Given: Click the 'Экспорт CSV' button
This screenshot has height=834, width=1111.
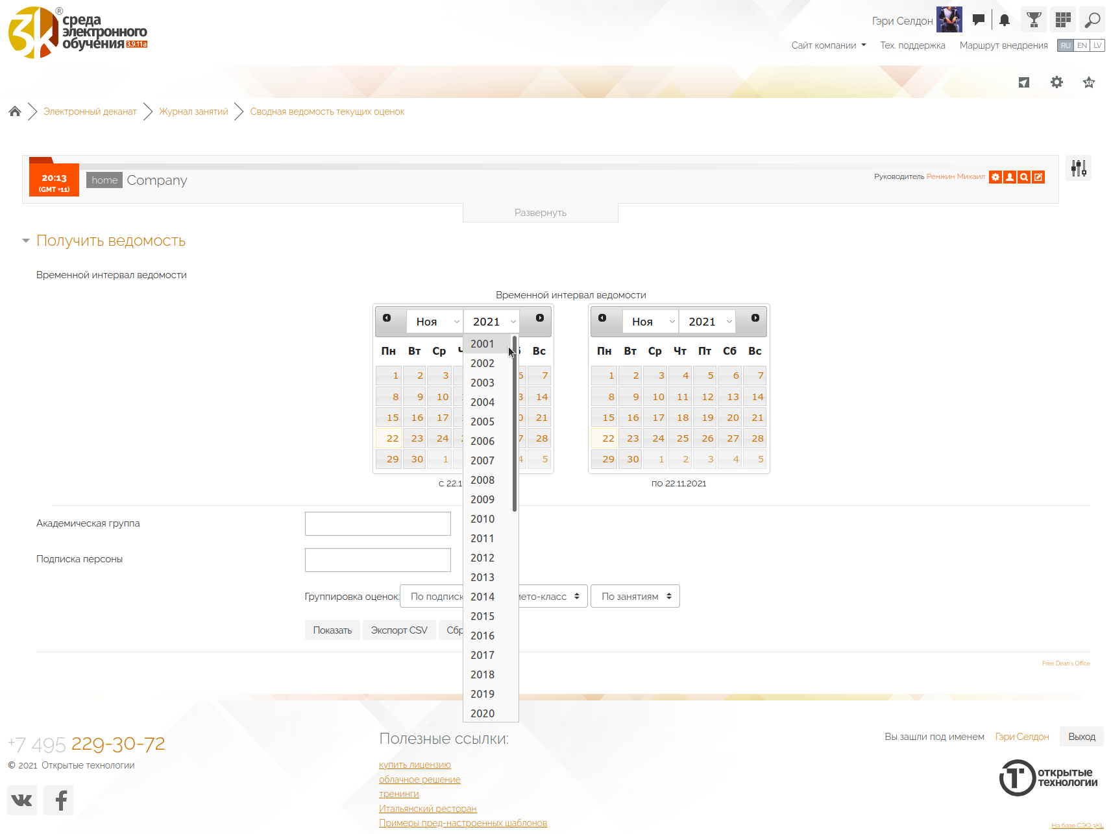Looking at the screenshot, I should click(398, 630).
